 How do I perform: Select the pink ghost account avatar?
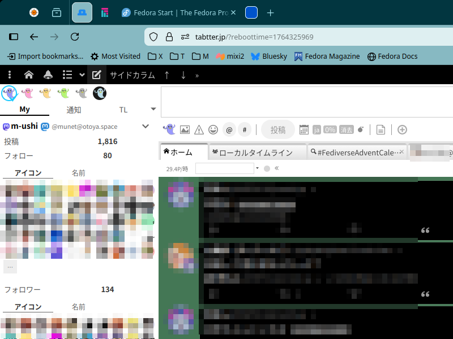coord(27,93)
